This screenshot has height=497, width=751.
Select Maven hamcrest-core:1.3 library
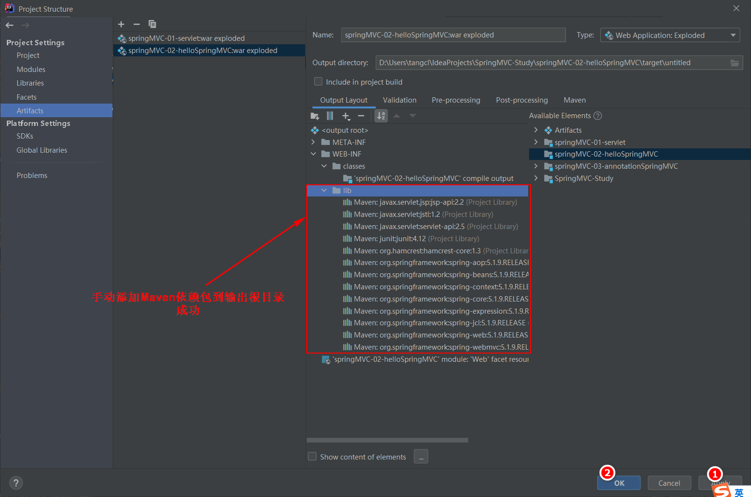click(435, 251)
